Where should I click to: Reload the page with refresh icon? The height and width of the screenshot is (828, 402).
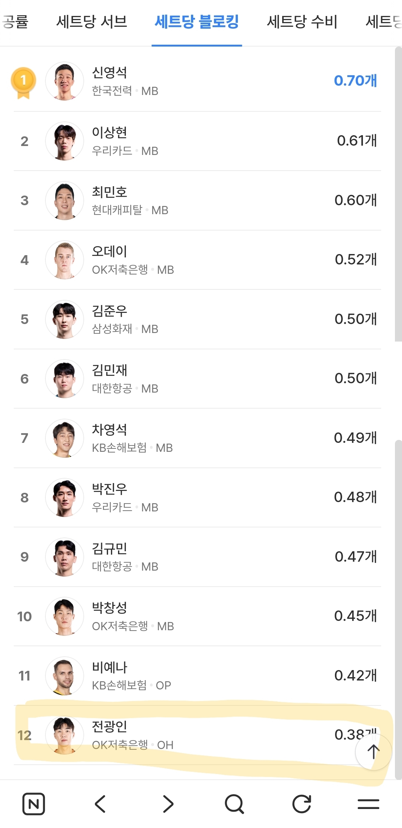pos(301,804)
